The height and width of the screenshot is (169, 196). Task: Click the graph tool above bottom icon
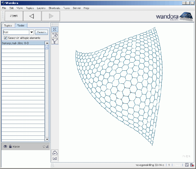[x=55, y=152]
